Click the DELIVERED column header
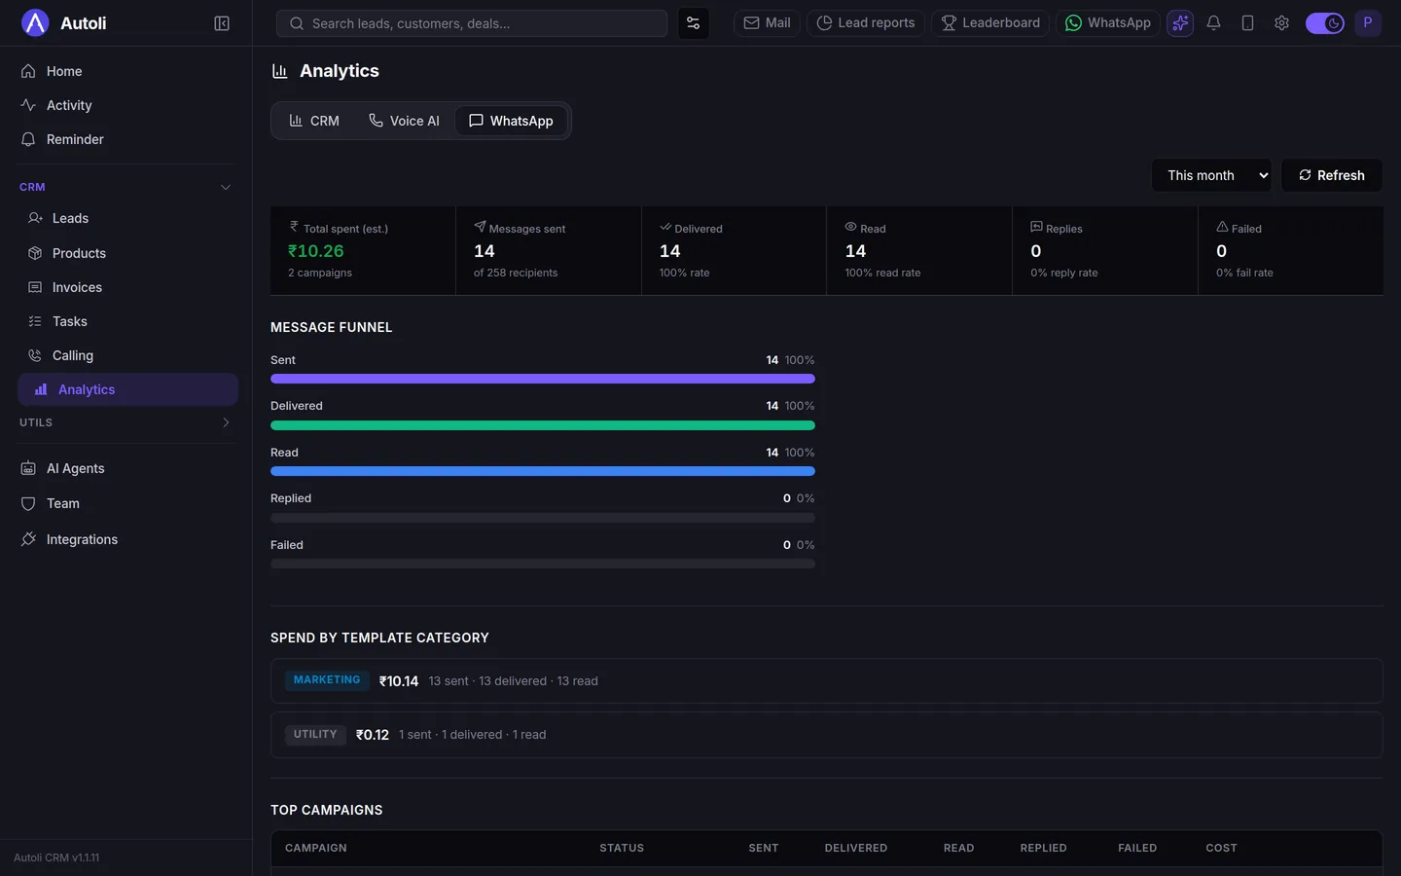 coord(856,848)
